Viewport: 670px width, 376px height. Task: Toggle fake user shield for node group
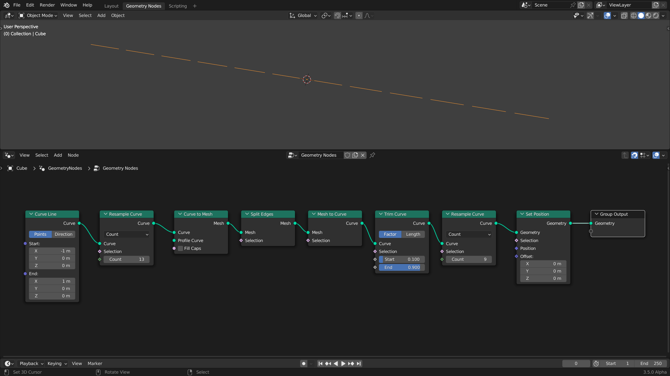click(x=347, y=155)
